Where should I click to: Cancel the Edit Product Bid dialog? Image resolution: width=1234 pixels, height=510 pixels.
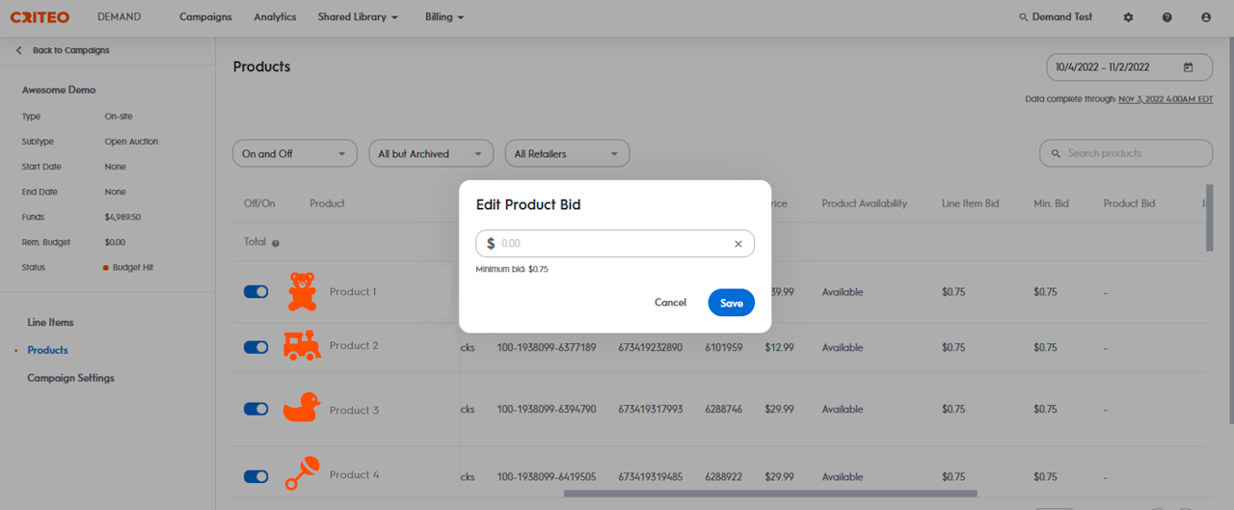[x=670, y=303]
